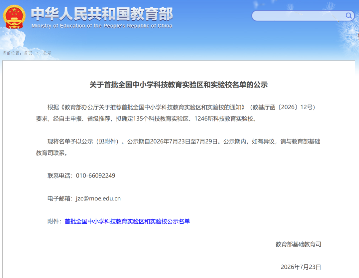
Task: Click the national emblem logo
Action: tap(14, 17)
